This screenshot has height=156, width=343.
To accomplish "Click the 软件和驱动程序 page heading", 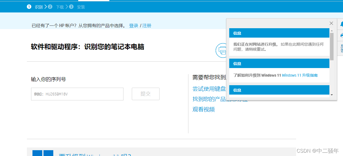I will click(x=87, y=47).
